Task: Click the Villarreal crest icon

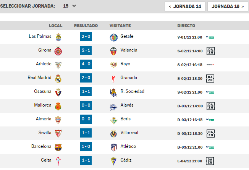Action: click(x=113, y=134)
